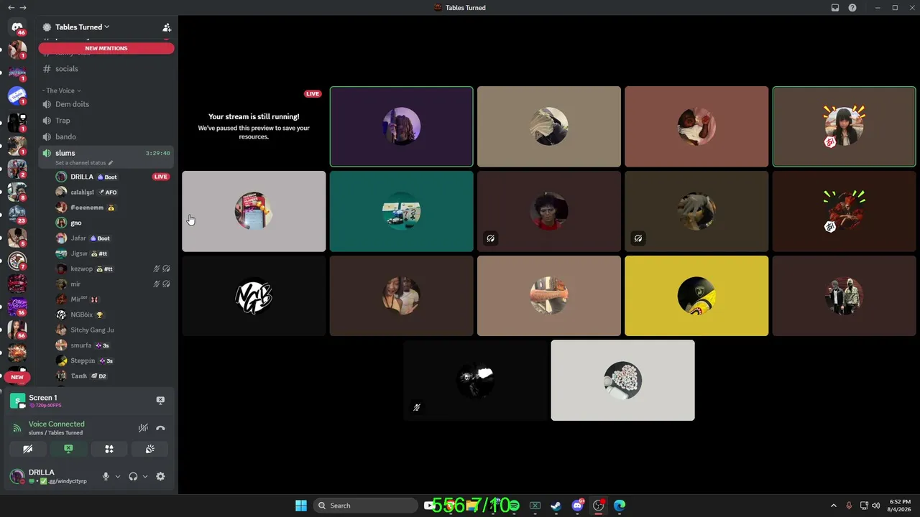Select user Sitchy Gang Ju in voice list
Screen dimensions: 920x517
112,330
